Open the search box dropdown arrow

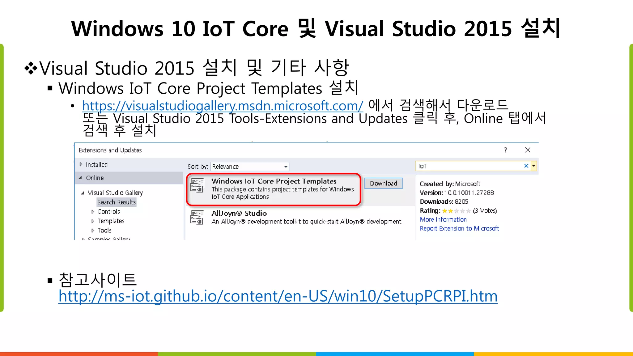[534, 166]
